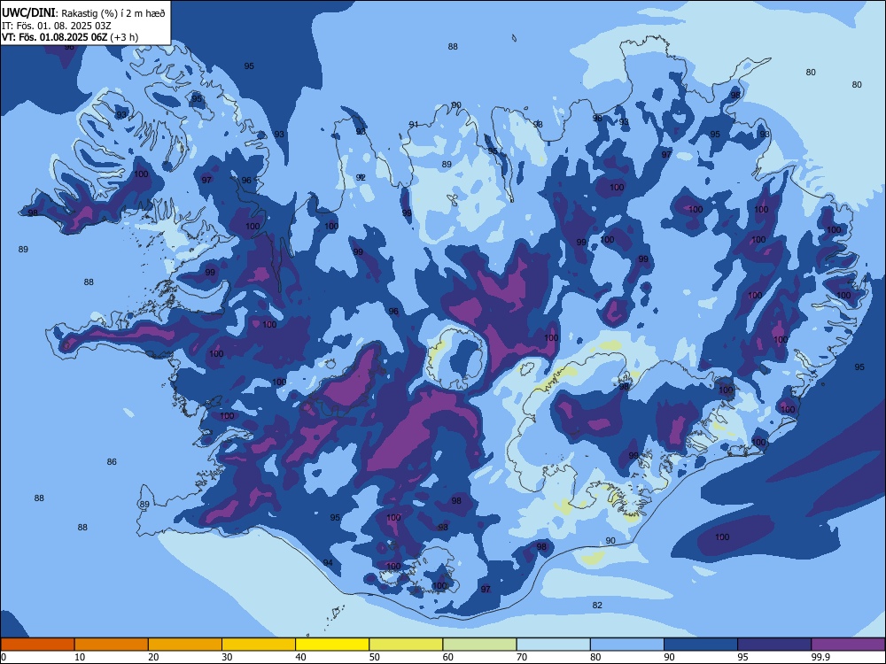This screenshot has width=886, height=664.
Task: Click the light green 60–70 legend swatch
Action: click(479, 645)
